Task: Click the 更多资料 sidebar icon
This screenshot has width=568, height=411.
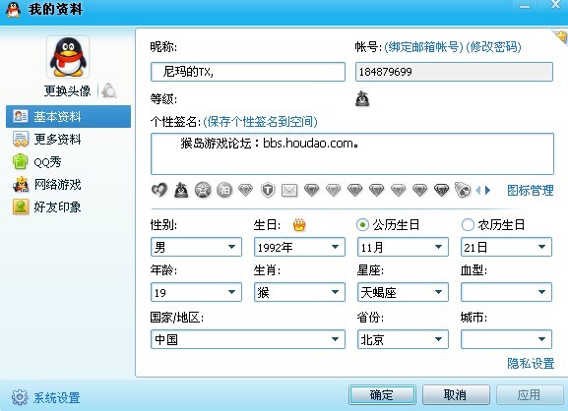Action: (21, 139)
